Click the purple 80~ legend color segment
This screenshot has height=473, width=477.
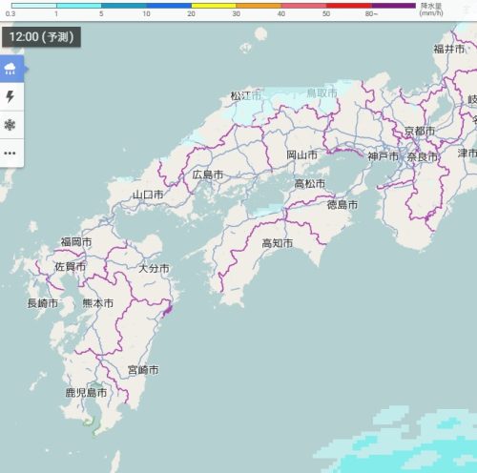[x=394, y=6]
